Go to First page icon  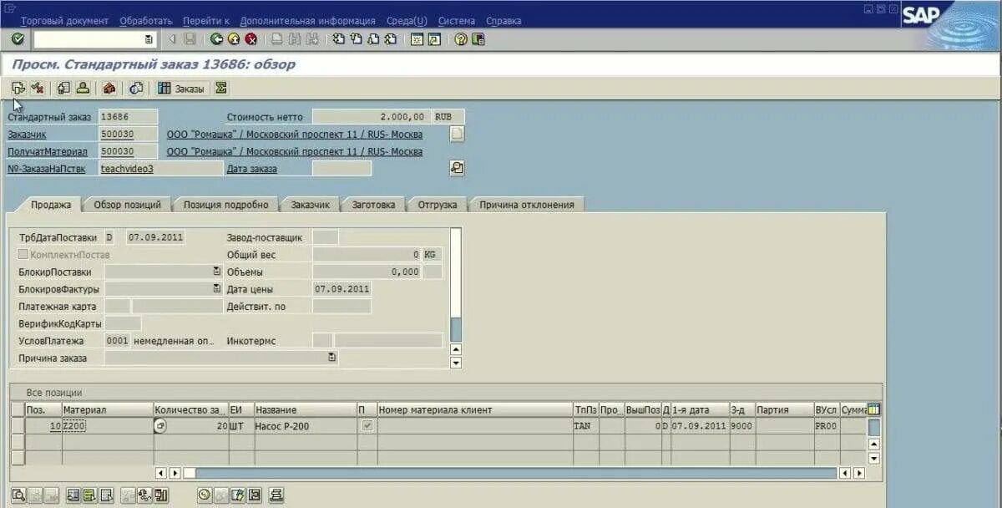338,39
